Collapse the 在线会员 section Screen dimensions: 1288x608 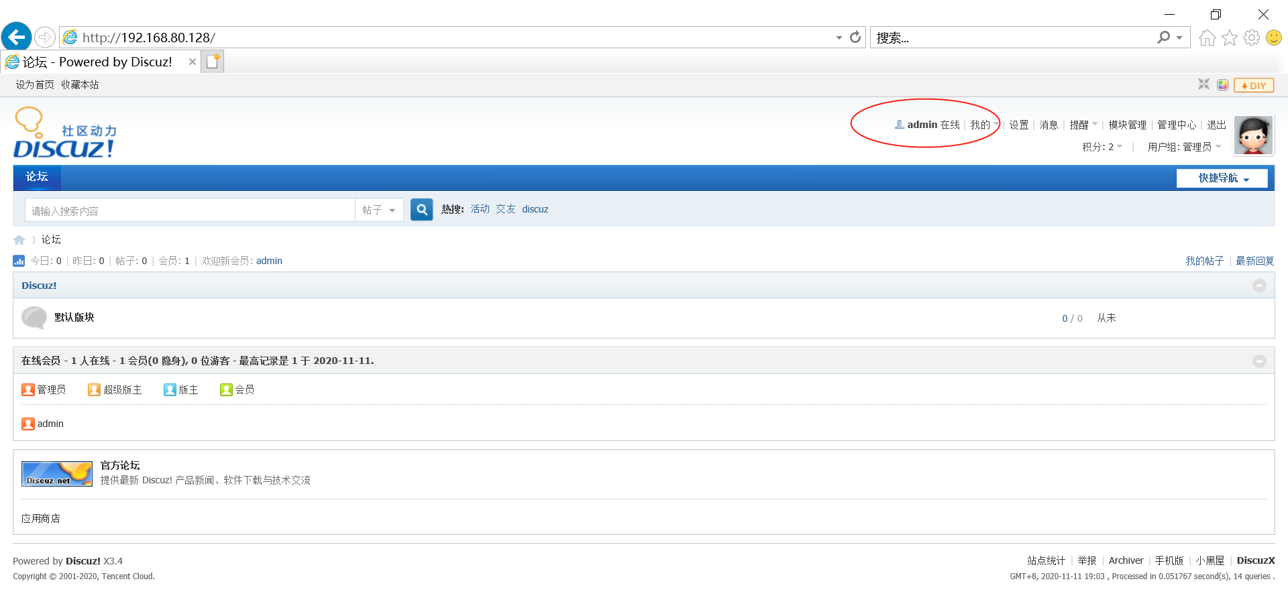coord(1259,361)
